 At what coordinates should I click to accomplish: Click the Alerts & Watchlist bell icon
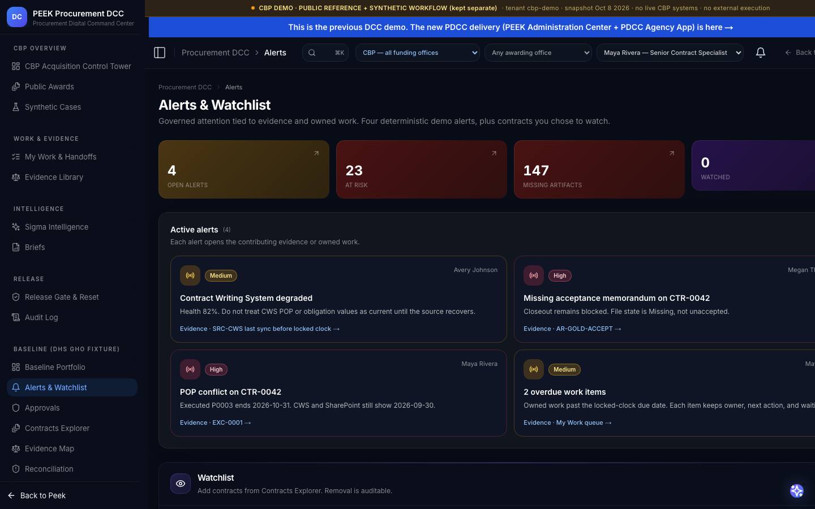click(16, 387)
